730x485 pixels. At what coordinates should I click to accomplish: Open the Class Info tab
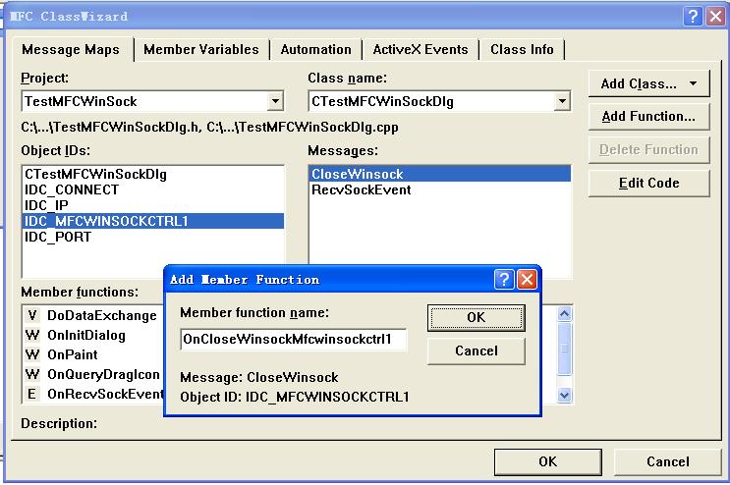point(522,49)
